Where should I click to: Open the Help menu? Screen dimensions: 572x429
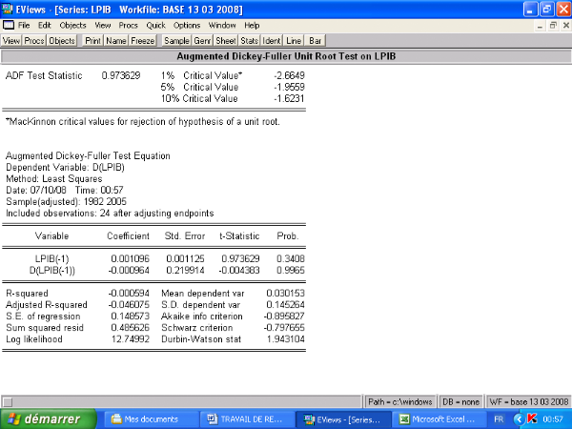pos(252,25)
